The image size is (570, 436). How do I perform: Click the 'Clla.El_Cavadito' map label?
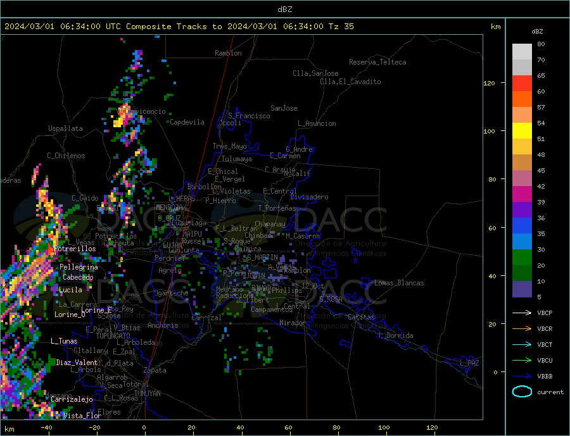(x=350, y=82)
